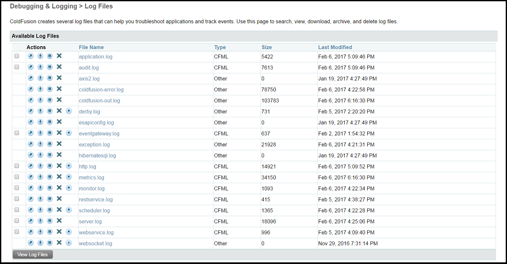Screen dimensions: 507x264
Task: Download the coldfusion-out.log file
Action: click(40, 100)
